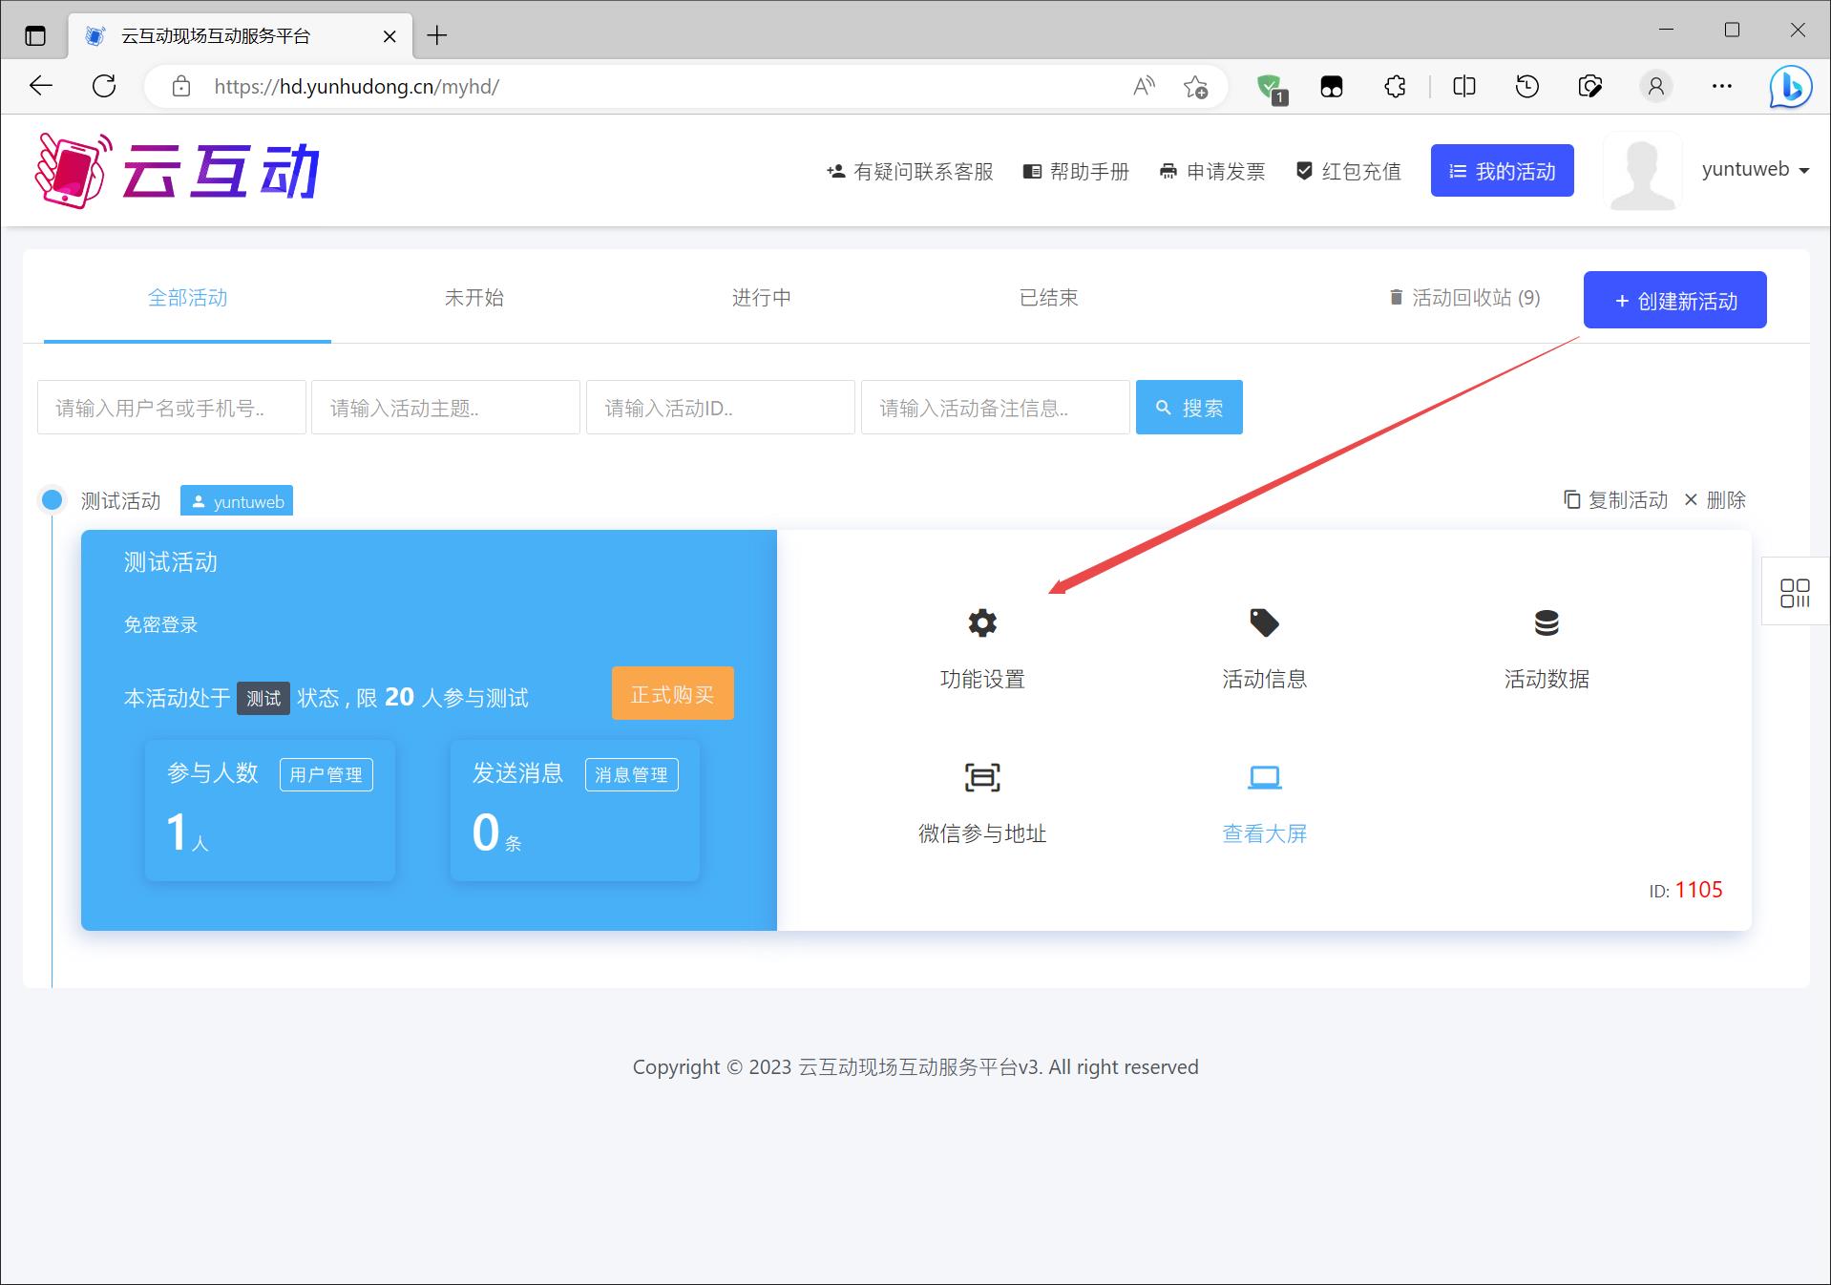Expand the yuntuweb account dropdown
The height and width of the screenshot is (1285, 1831).
tap(1755, 170)
